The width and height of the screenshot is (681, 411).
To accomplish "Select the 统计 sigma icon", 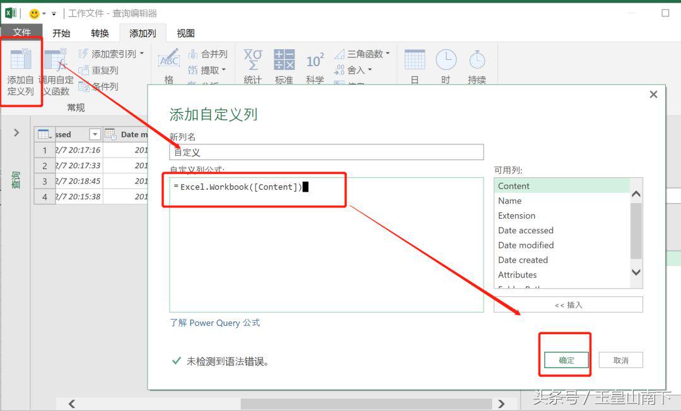I will click(x=252, y=63).
